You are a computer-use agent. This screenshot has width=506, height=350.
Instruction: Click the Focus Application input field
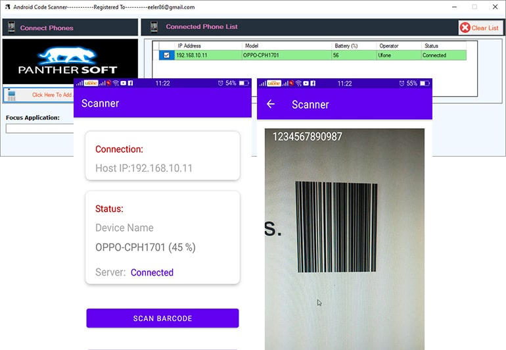pyautogui.click(x=39, y=128)
